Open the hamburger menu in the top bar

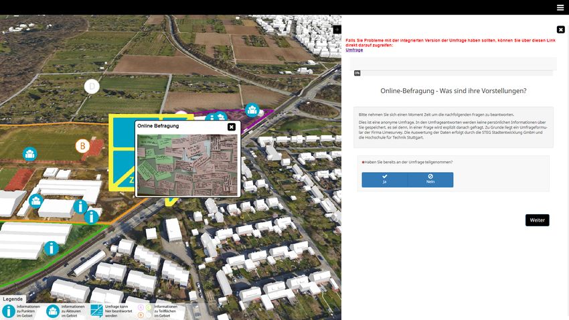click(560, 7)
